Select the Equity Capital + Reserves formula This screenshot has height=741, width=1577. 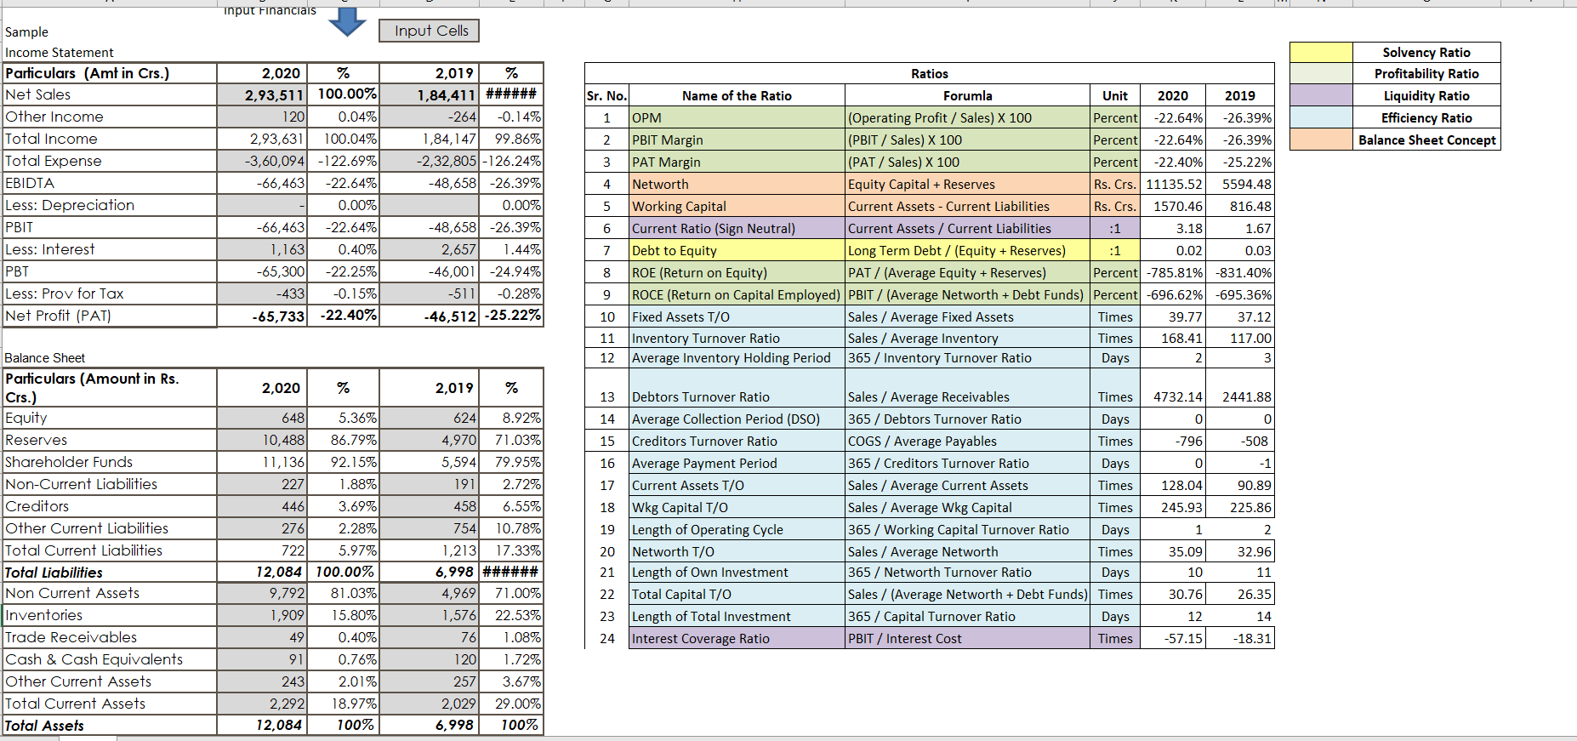tap(967, 184)
